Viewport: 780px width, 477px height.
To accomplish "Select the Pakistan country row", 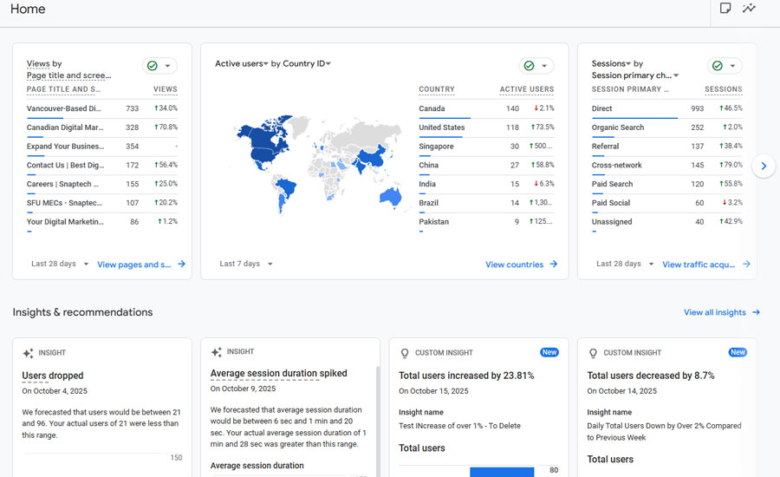I will click(486, 222).
